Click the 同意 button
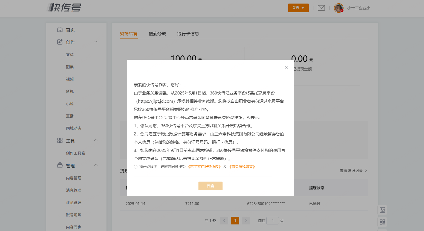Screen dimensions: 424x231 tap(210, 186)
